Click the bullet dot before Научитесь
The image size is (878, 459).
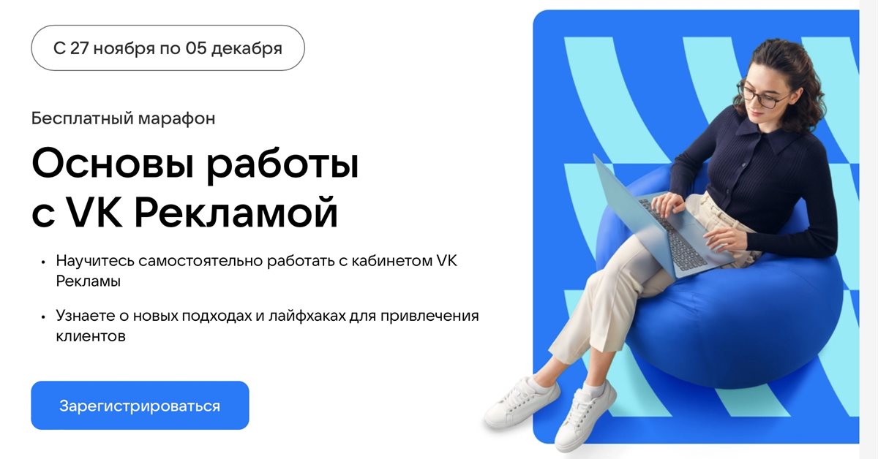point(44,262)
